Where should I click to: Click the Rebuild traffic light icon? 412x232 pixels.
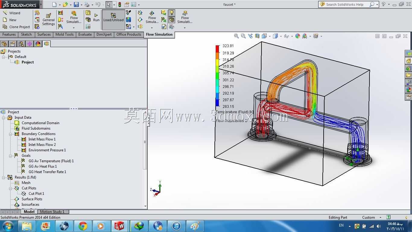[120, 5]
